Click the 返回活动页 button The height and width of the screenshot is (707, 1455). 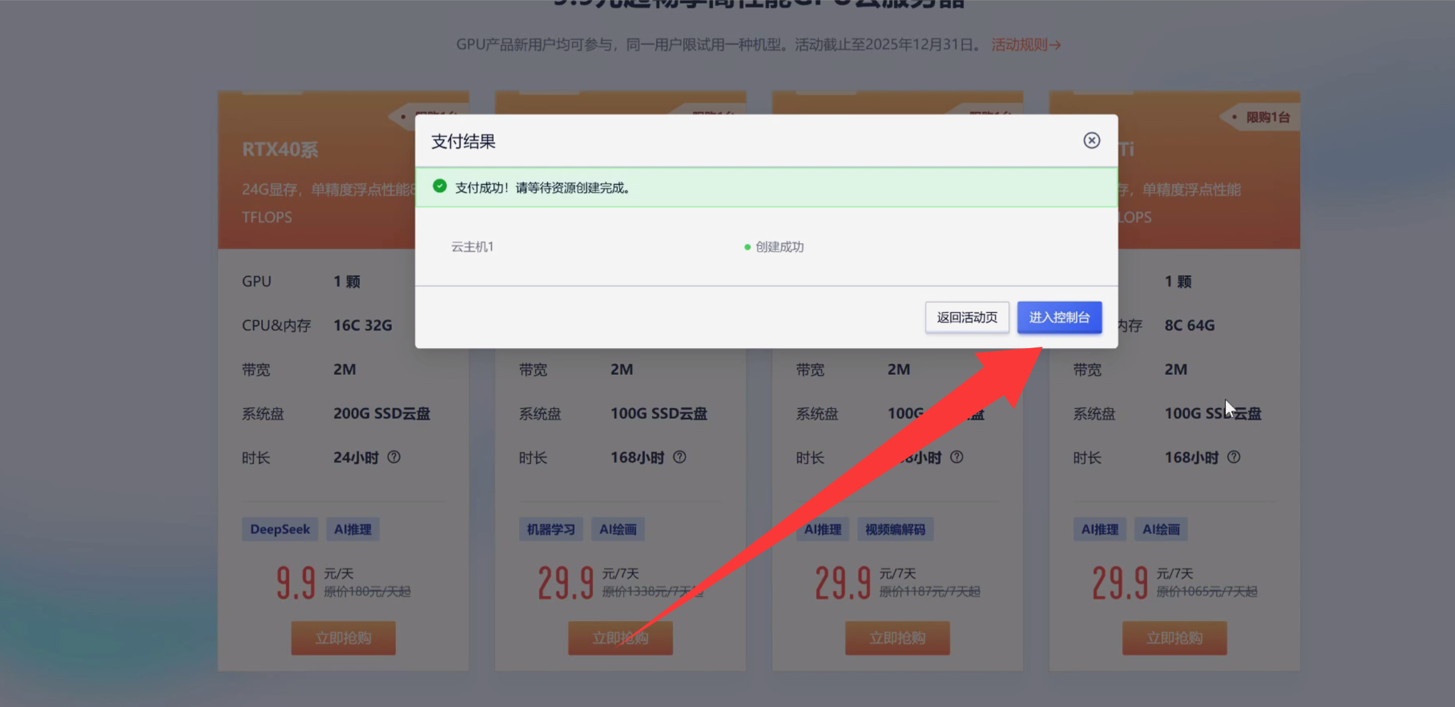click(x=967, y=317)
